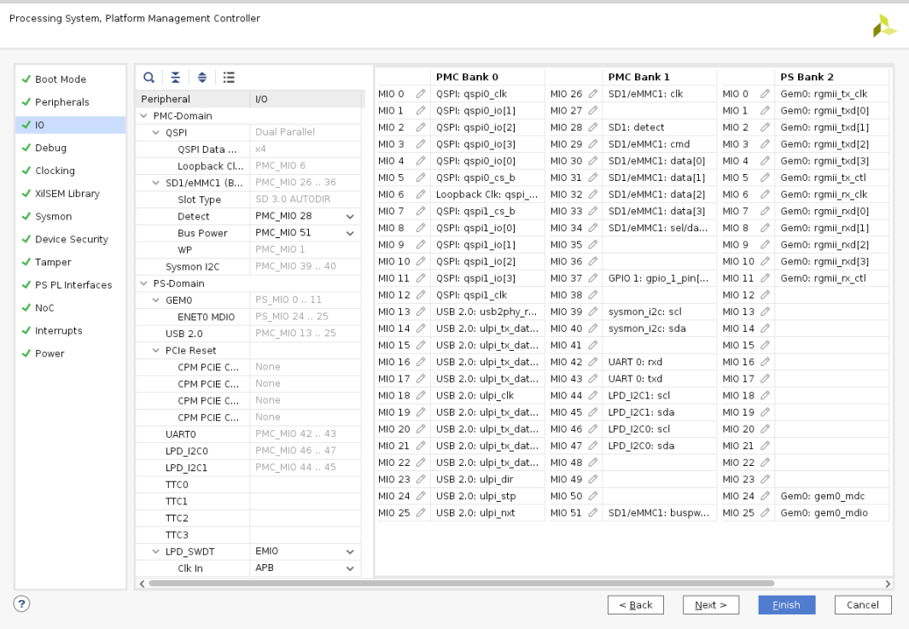Click the list view toolbar icon
The image size is (909, 629).
pyautogui.click(x=229, y=77)
